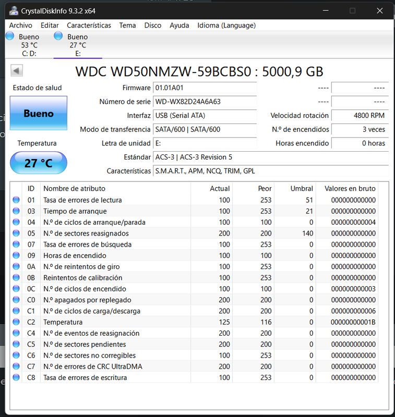Viewport: 395px width, 417px height.
Task: Open the Características menu
Action: 89,26
